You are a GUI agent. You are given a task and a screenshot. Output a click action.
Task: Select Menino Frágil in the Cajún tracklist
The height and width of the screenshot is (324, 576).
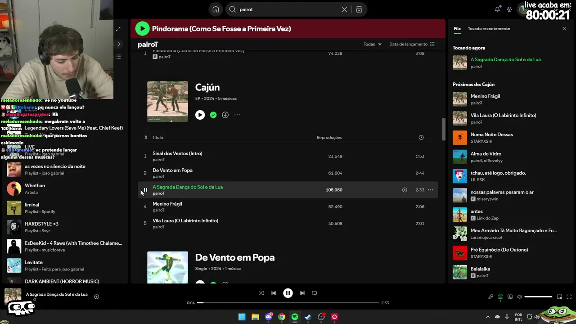(288, 207)
